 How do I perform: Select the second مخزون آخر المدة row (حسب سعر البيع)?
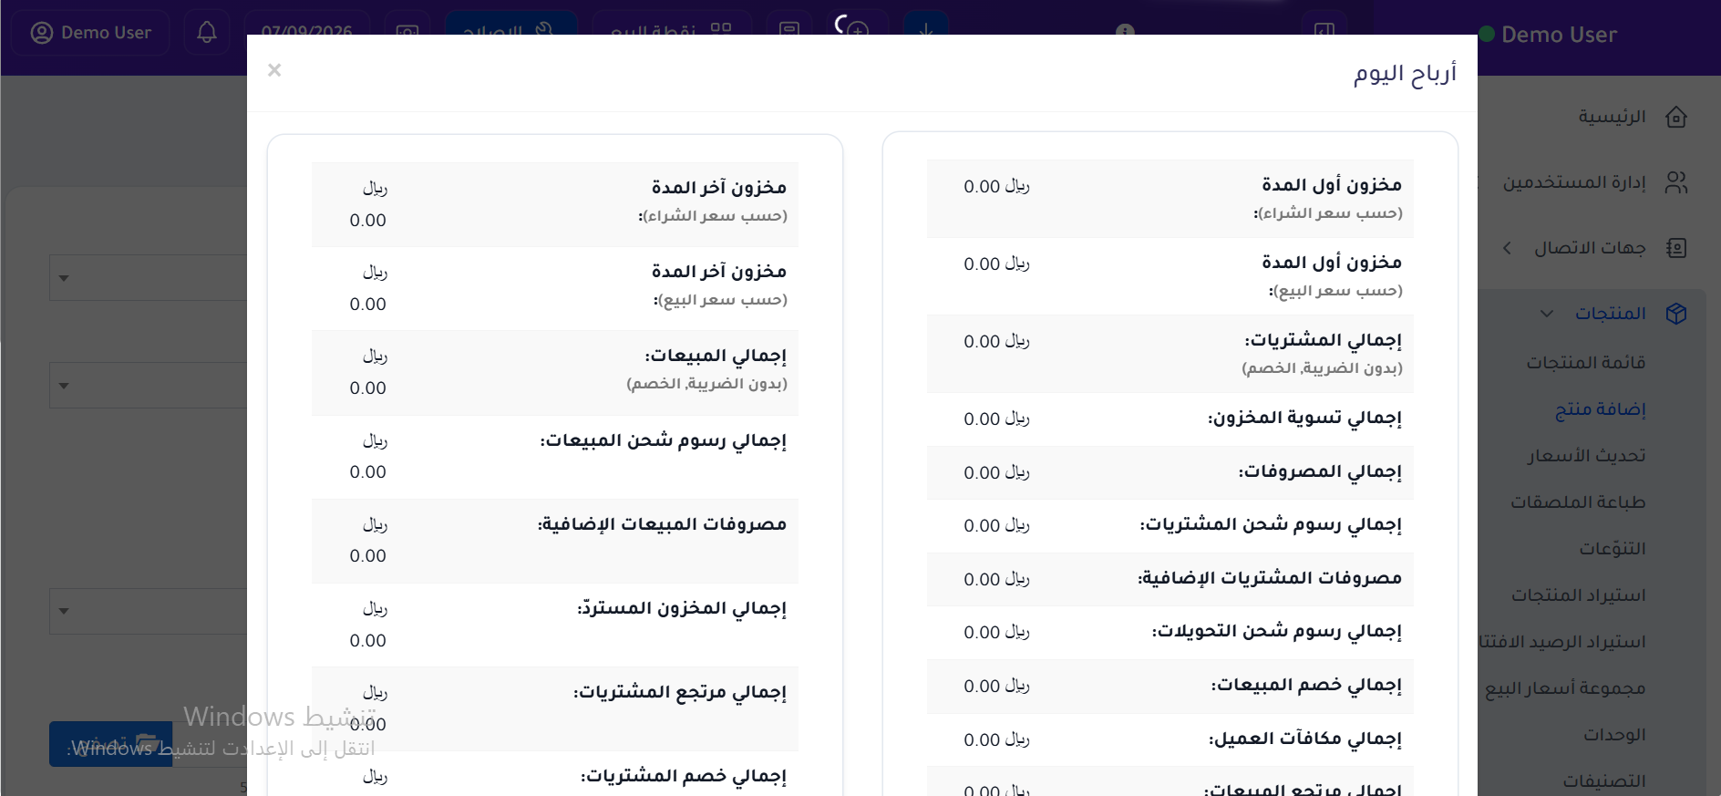(555, 289)
